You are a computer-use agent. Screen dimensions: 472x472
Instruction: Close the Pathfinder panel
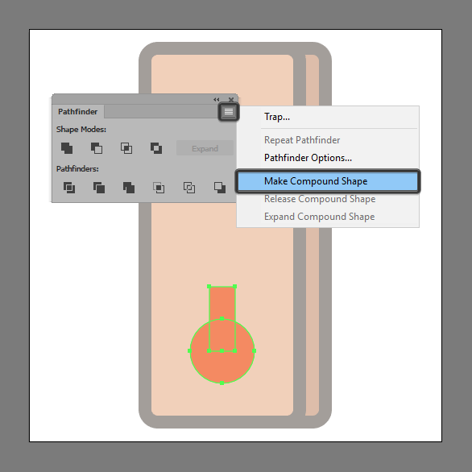tap(231, 99)
